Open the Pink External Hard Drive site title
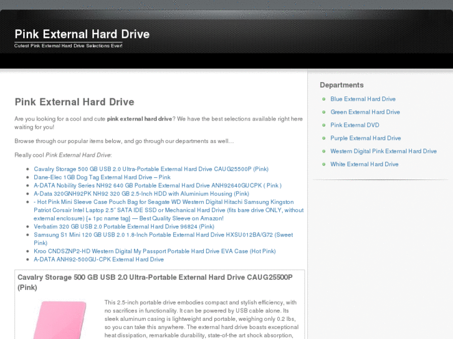 (x=82, y=34)
